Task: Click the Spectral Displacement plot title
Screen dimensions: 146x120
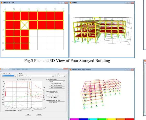Action: coord(24,80)
